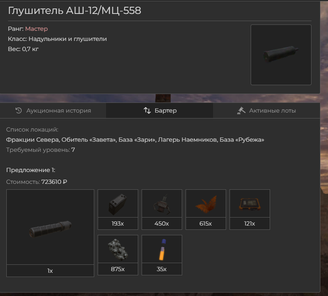The width and height of the screenshot is (328, 296).
Task: Select the orange vial item icon
Action: tap(162, 249)
